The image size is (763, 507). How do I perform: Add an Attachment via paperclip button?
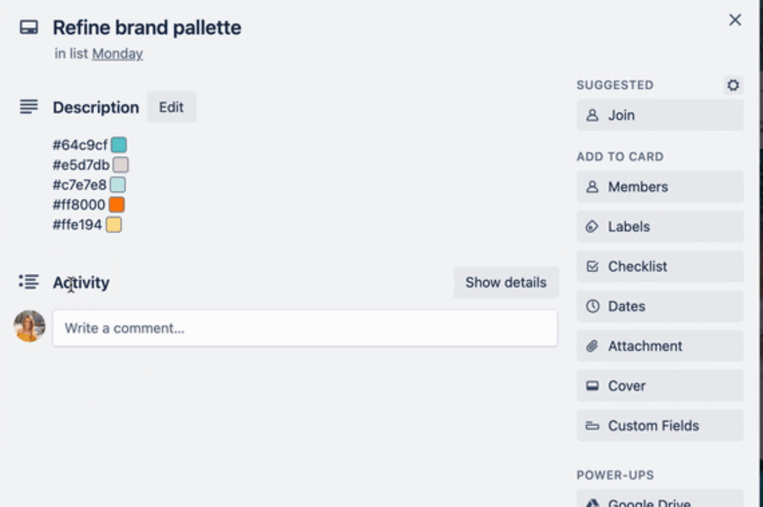click(660, 346)
